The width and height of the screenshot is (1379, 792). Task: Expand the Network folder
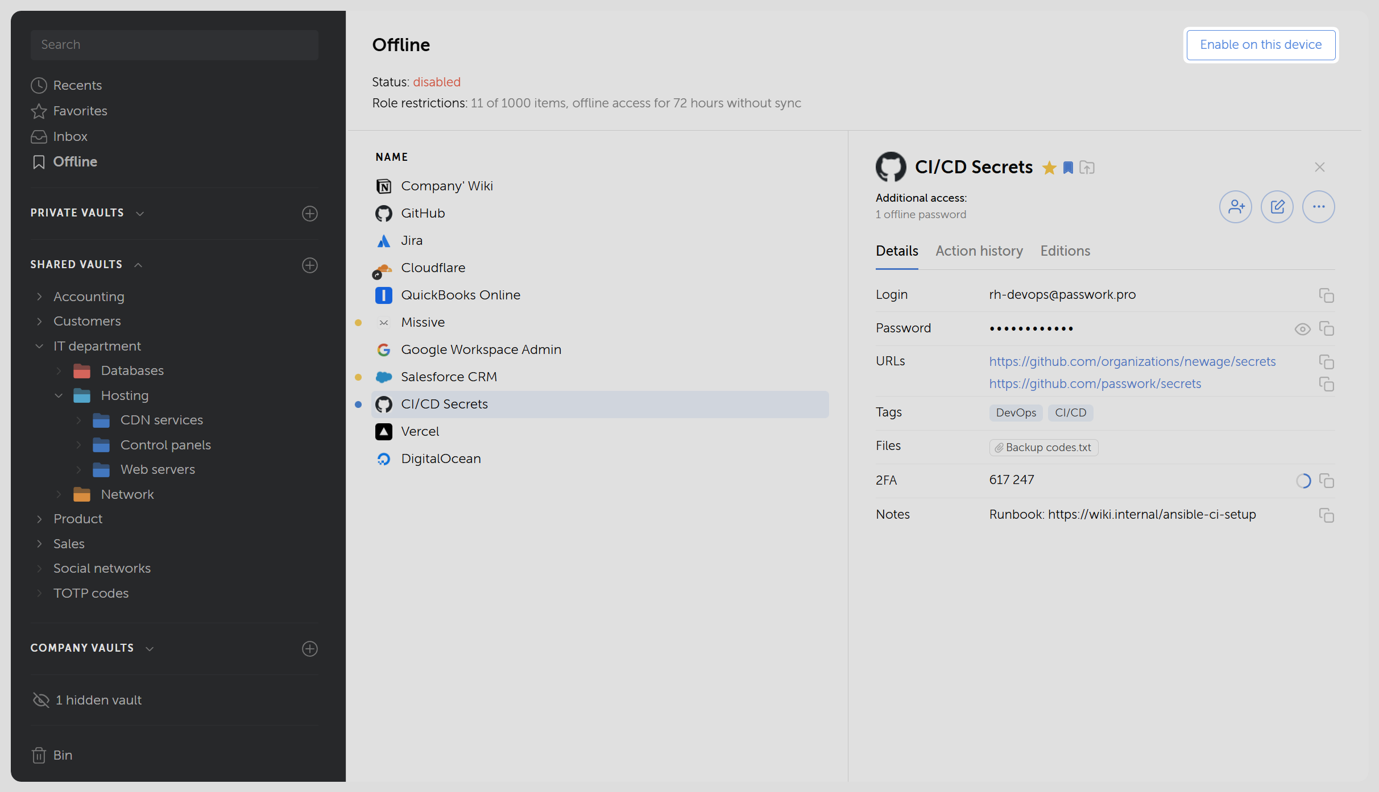tap(59, 494)
